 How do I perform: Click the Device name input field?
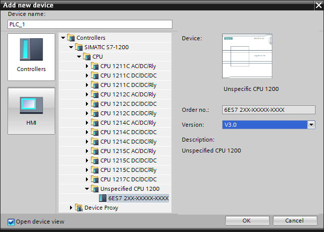90,24
